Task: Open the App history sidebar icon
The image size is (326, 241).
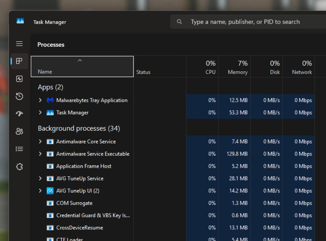Action: tap(19, 96)
